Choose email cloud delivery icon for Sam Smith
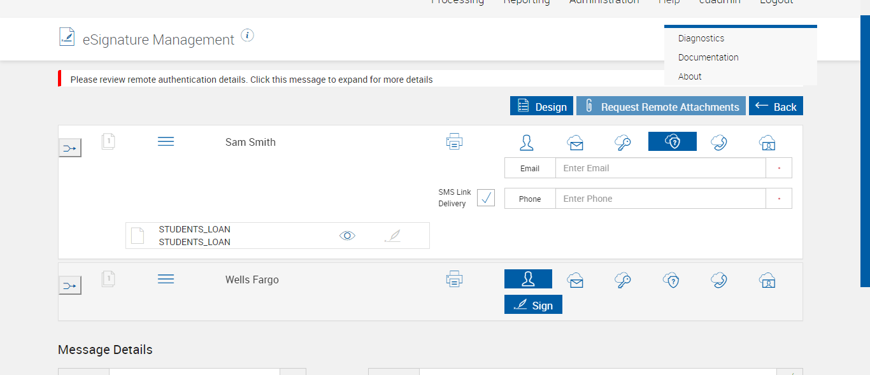 pos(576,143)
